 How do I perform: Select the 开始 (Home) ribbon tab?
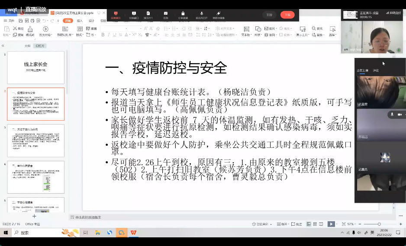point(68,21)
